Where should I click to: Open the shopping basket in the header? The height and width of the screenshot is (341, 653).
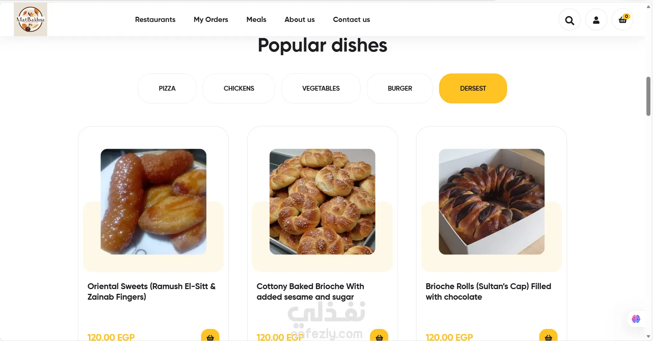tap(622, 20)
